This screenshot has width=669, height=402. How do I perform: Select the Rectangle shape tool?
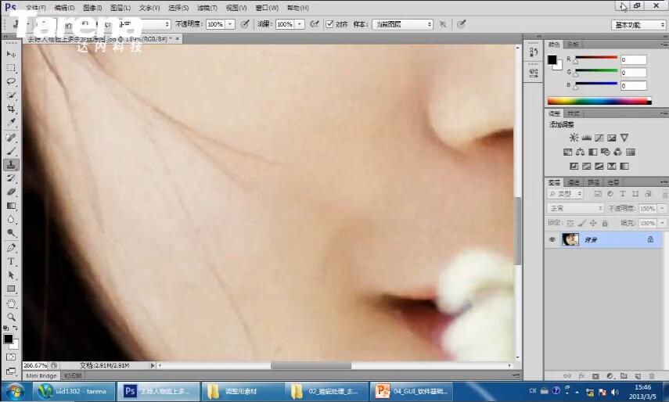point(11,289)
